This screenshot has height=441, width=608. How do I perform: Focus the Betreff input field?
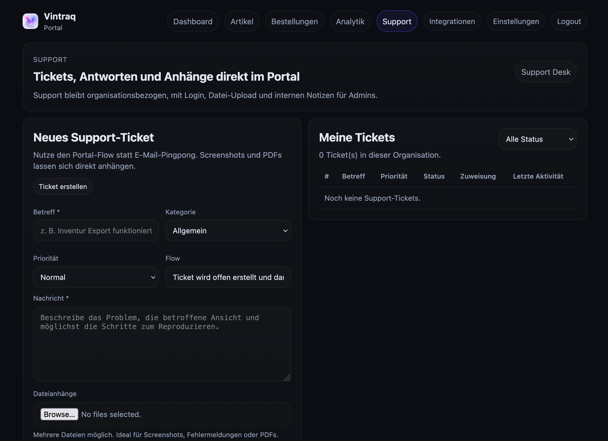click(96, 231)
